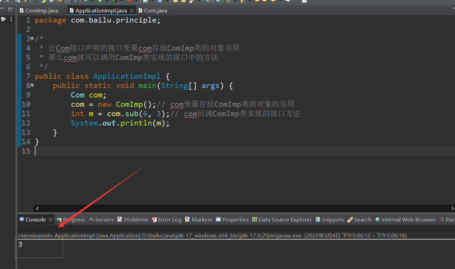Click console output value 3

click(20, 244)
